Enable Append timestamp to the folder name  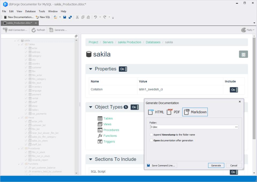[151, 135]
